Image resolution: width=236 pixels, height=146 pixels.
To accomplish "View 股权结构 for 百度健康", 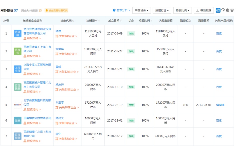I will coord(32,141).
